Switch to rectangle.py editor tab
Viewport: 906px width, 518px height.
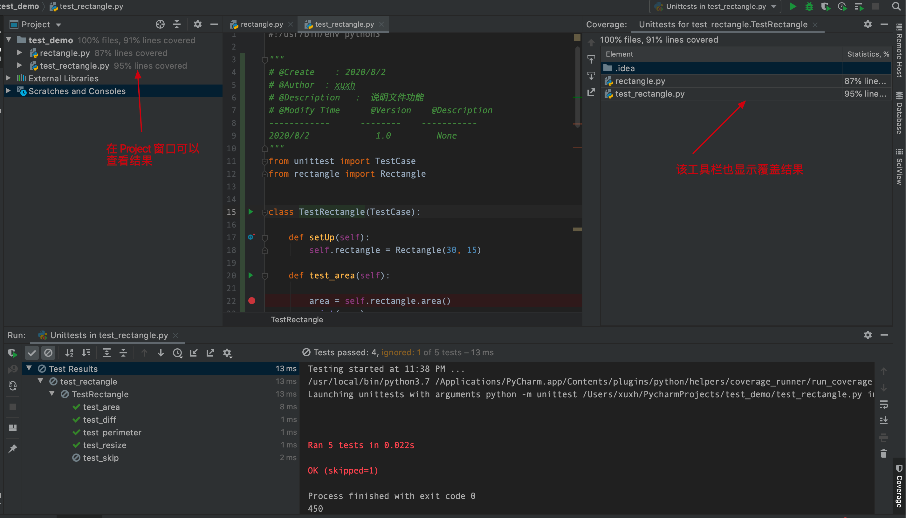(x=261, y=24)
